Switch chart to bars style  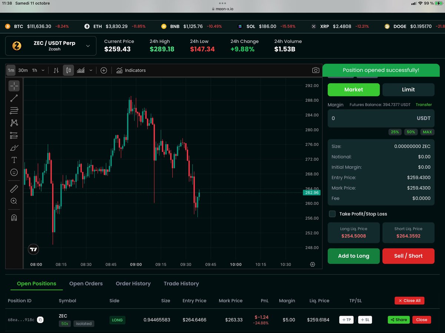(56, 70)
